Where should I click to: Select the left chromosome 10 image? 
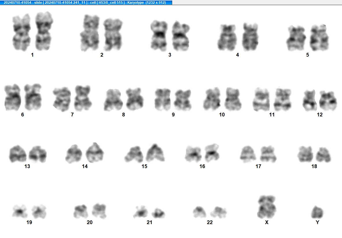pyautogui.click(x=212, y=99)
